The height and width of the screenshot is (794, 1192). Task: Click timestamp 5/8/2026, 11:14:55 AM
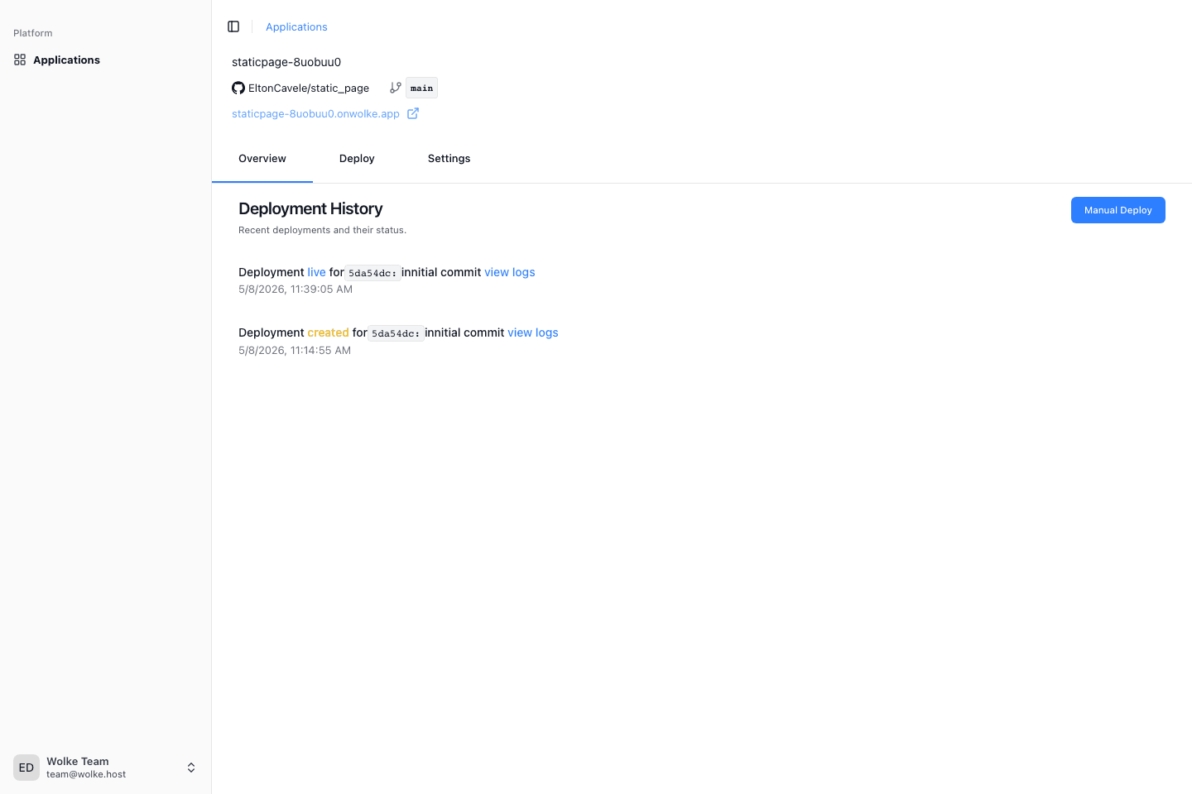click(x=295, y=351)
